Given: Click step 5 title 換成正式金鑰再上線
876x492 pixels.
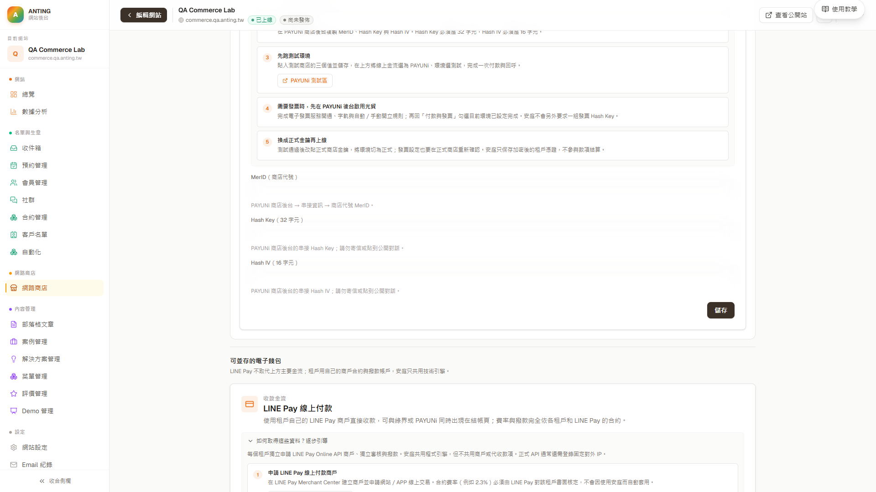Looking at the screenshot, I should click(x=302, y=140).
